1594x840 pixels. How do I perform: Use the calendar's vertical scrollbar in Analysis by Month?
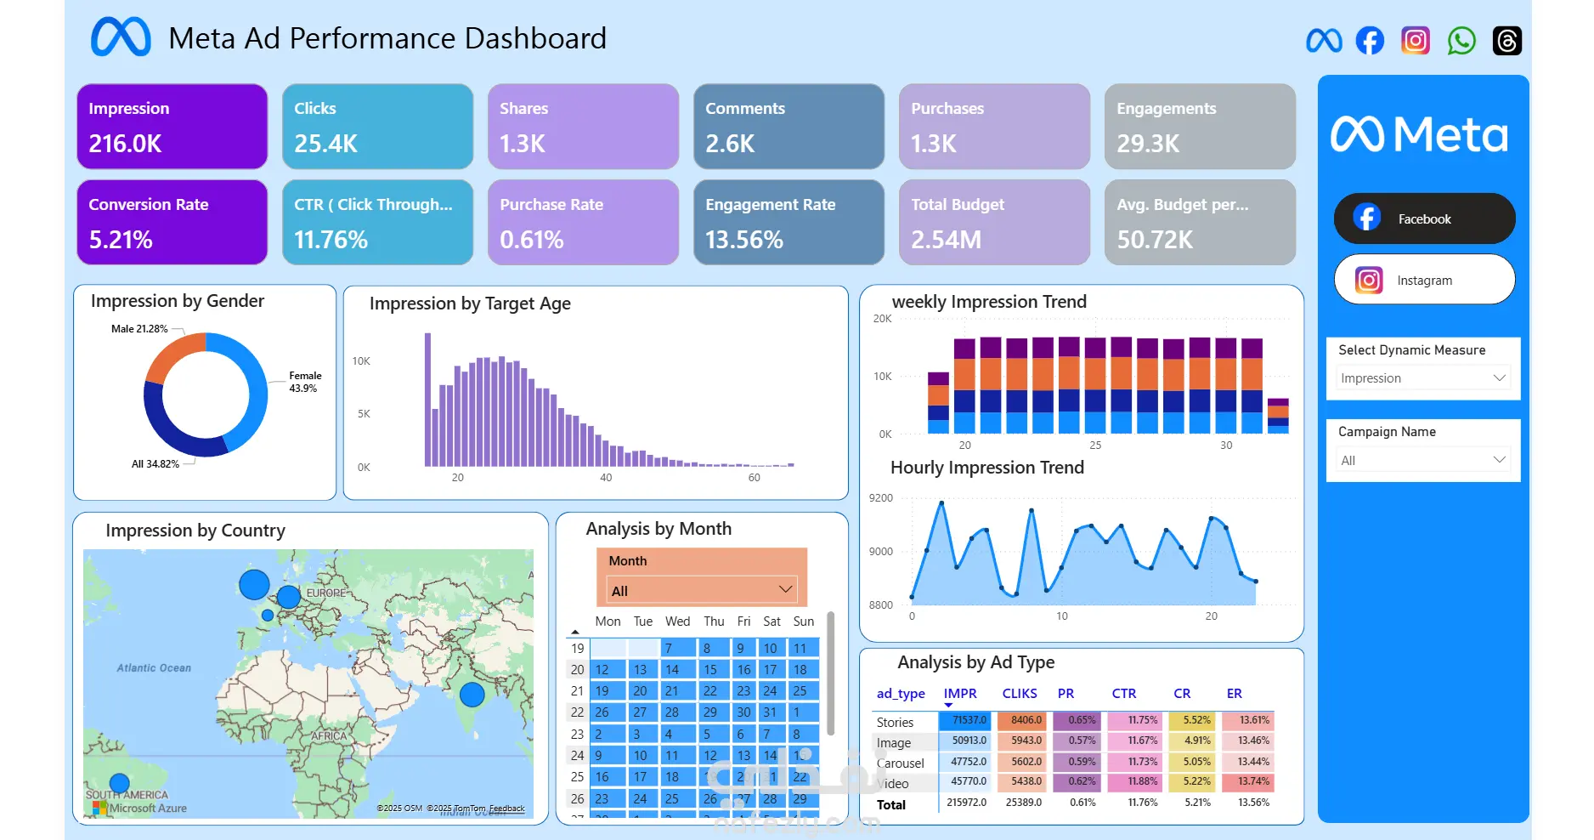(x=830, y=673)
